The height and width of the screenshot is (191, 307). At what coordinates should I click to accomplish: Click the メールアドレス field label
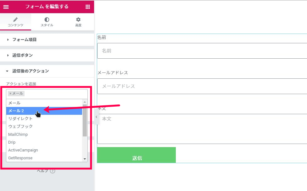113,73
